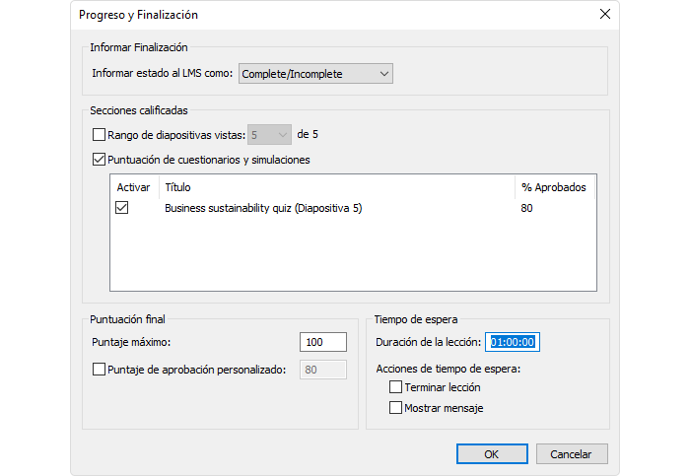The image size is (690, 476).
Task: Confirm with the OK button
Action: coord(492,453)
